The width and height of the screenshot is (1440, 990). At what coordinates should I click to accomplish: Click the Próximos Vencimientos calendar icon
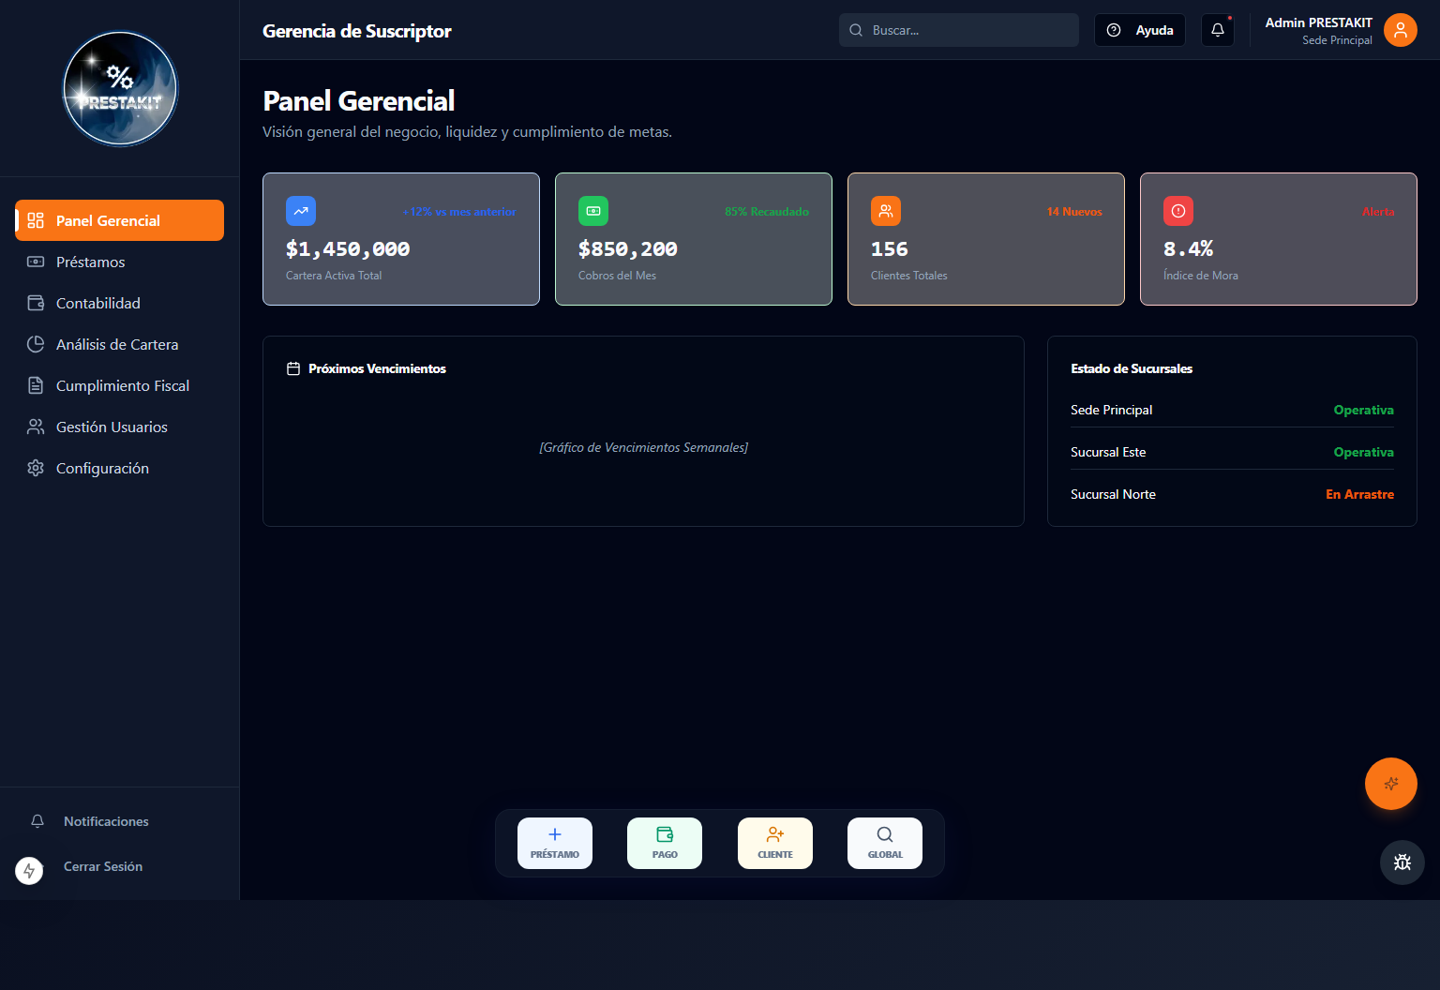tap(293, 368)
